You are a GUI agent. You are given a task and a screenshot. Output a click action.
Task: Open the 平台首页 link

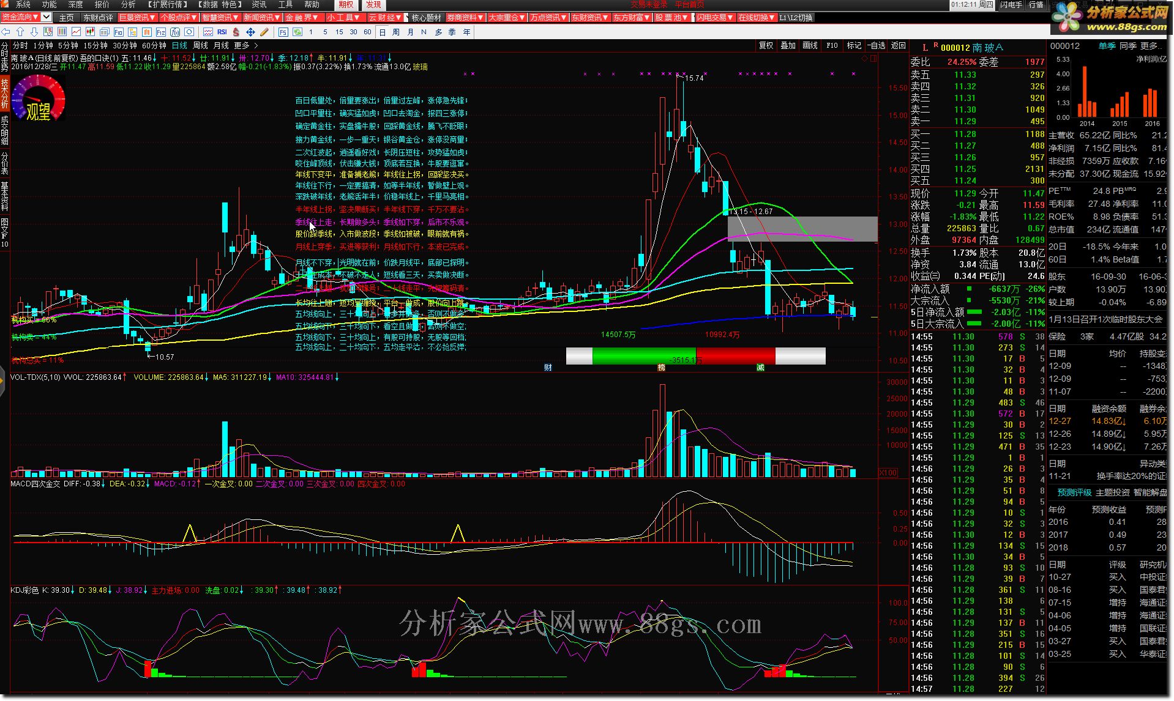(689, 4)
